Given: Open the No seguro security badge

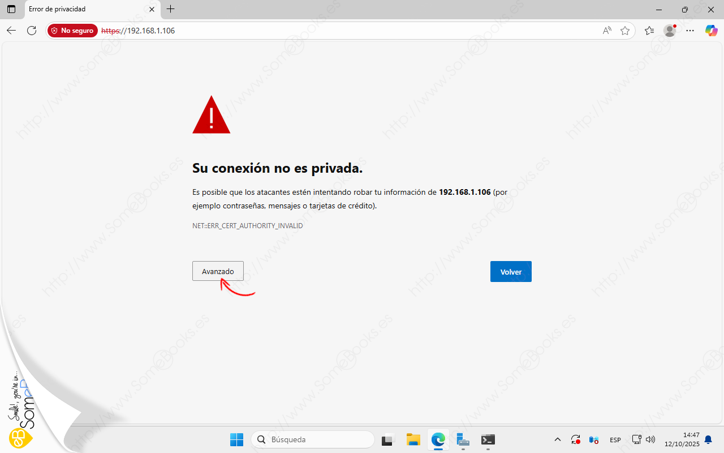Looking at the screenshot, I should pyautogui.click(x=72, y=31).
